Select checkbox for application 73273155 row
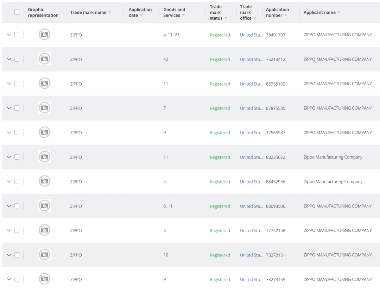This screenshot has height=291, width=380. [17, 279]
